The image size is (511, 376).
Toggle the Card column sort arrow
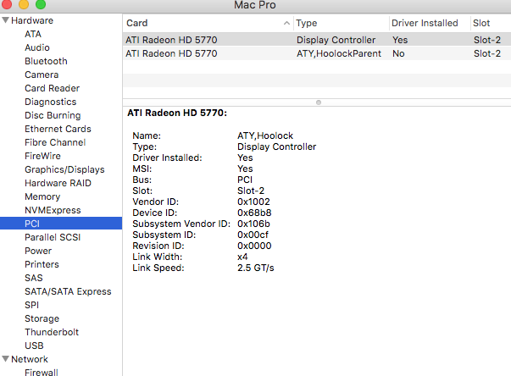click(x=286, y=23)
